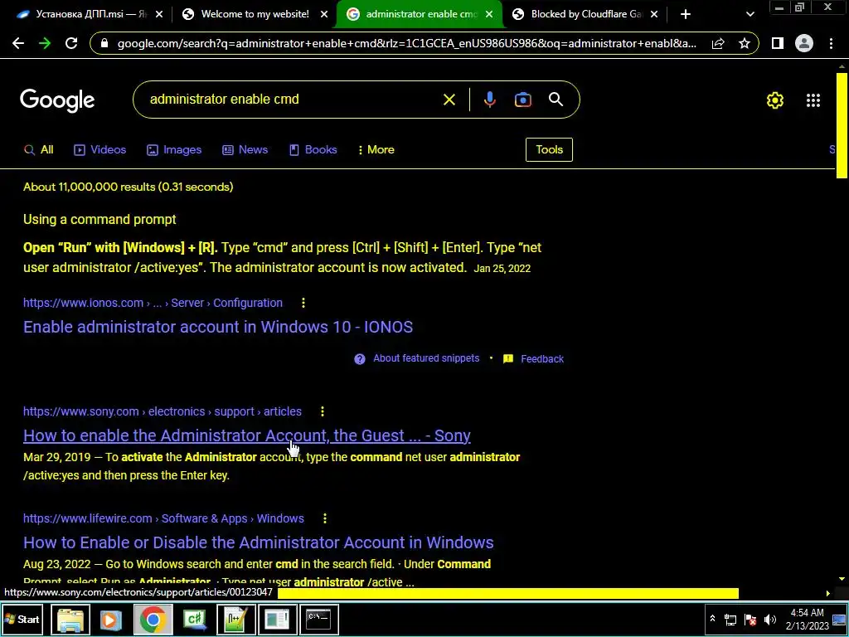Image resolution: width=849 pixels, height=637 pixels.
Task: Open Chrome's three-dot menu
Action: tap(831, 44)
